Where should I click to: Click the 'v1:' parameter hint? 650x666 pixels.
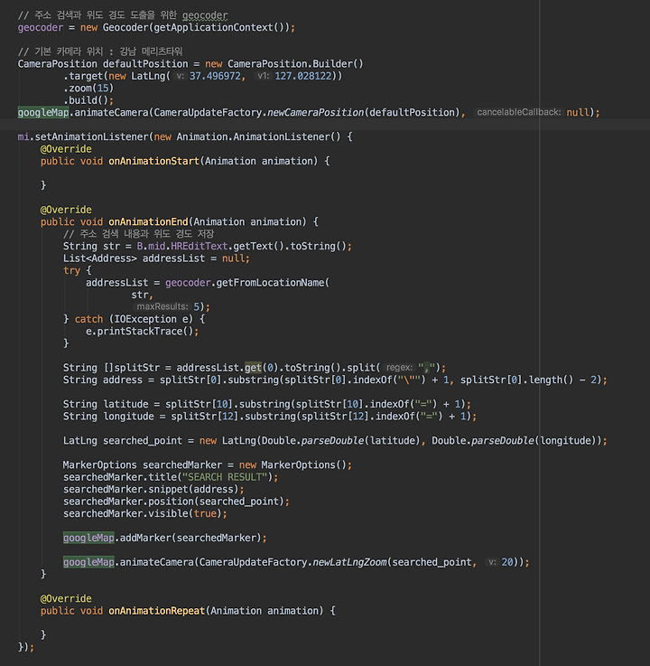click(263, 77)
